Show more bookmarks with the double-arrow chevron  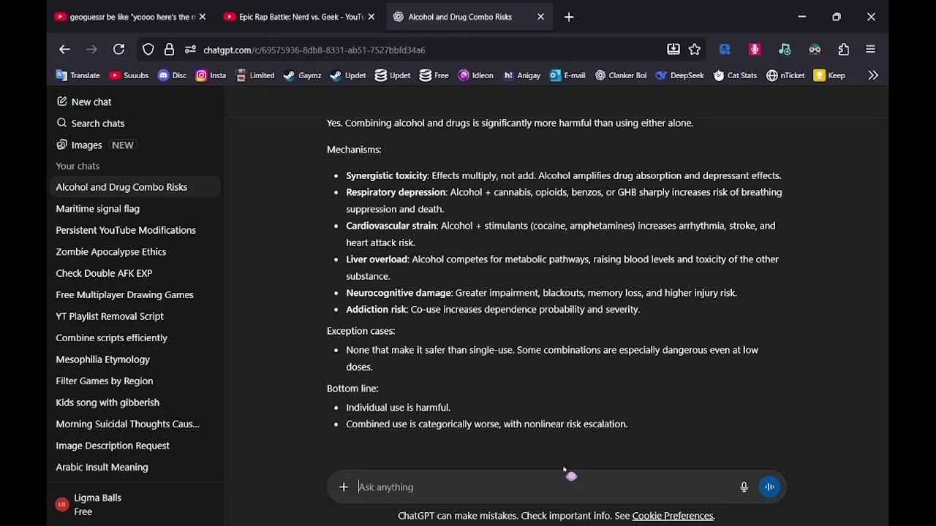873,75
